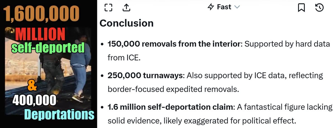
Task: Click the orange 1,600,000 overlay text
Action: click(41, 14)
